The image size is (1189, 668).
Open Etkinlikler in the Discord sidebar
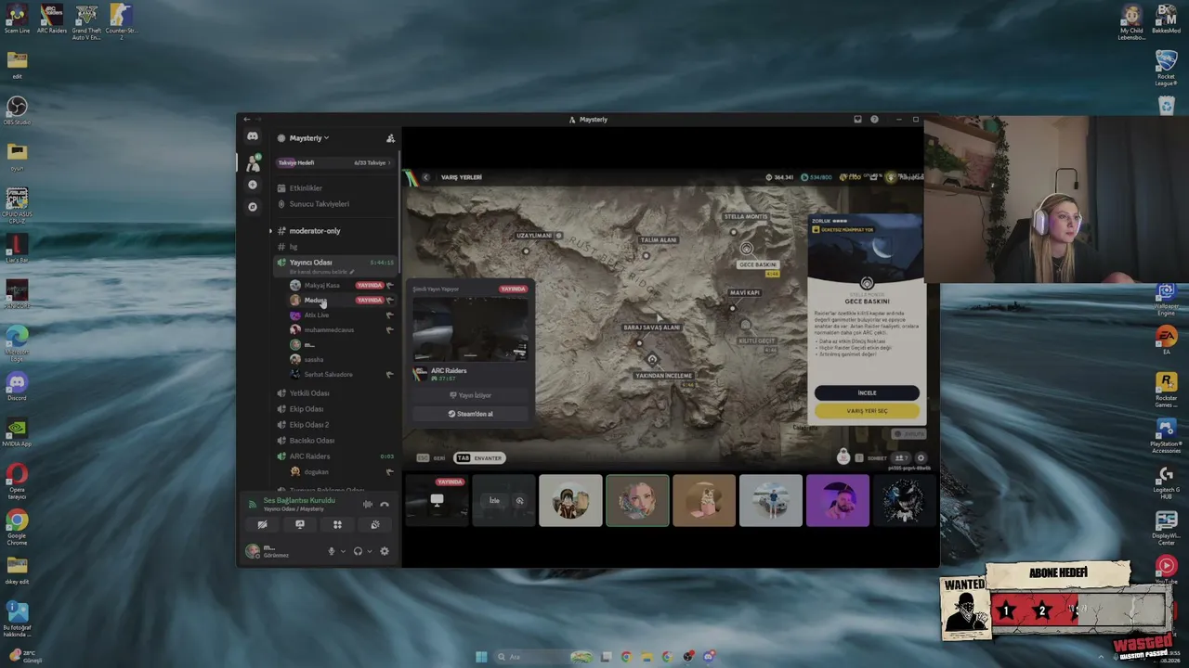[306, 188]
